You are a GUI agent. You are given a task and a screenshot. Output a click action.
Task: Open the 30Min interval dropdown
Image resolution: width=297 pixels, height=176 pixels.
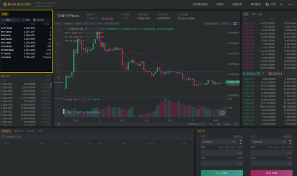click(x=69, y=24)
